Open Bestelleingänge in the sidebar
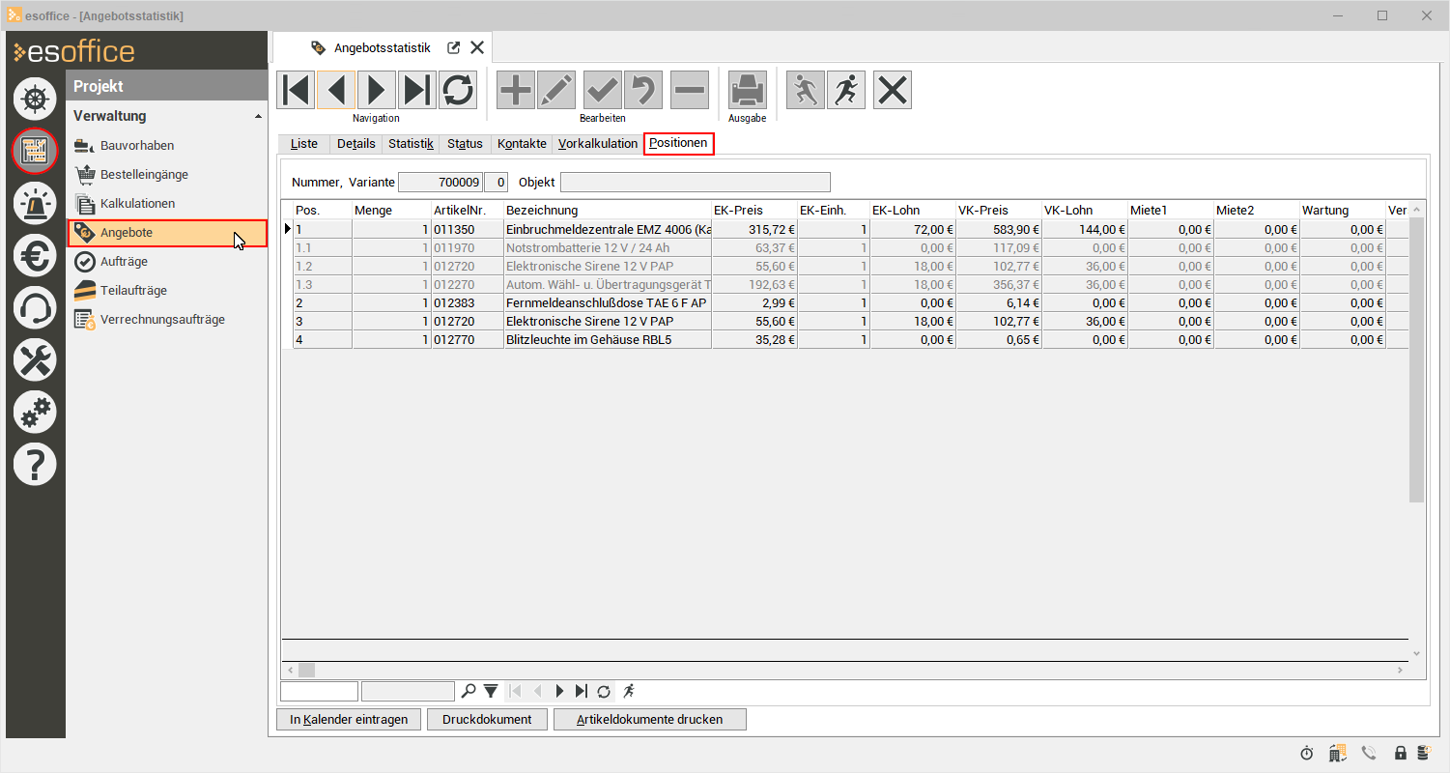This screenshot has height=773, width=1450. coord(144,175)
